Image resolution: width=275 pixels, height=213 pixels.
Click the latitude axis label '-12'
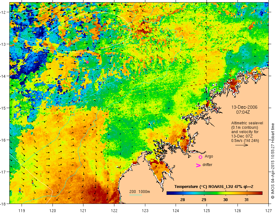coord(3,12)
